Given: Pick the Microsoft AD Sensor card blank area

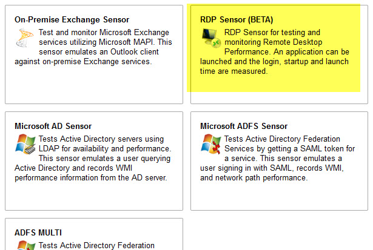Looking at the screenshot, I should pos(94,196).
